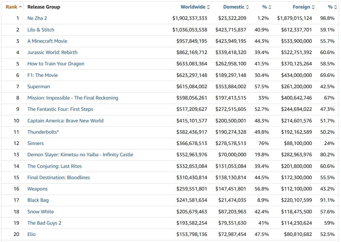Sort by Domestic gross column header
341x242 pixels.
pyautogui.click(x=236, y=7)
